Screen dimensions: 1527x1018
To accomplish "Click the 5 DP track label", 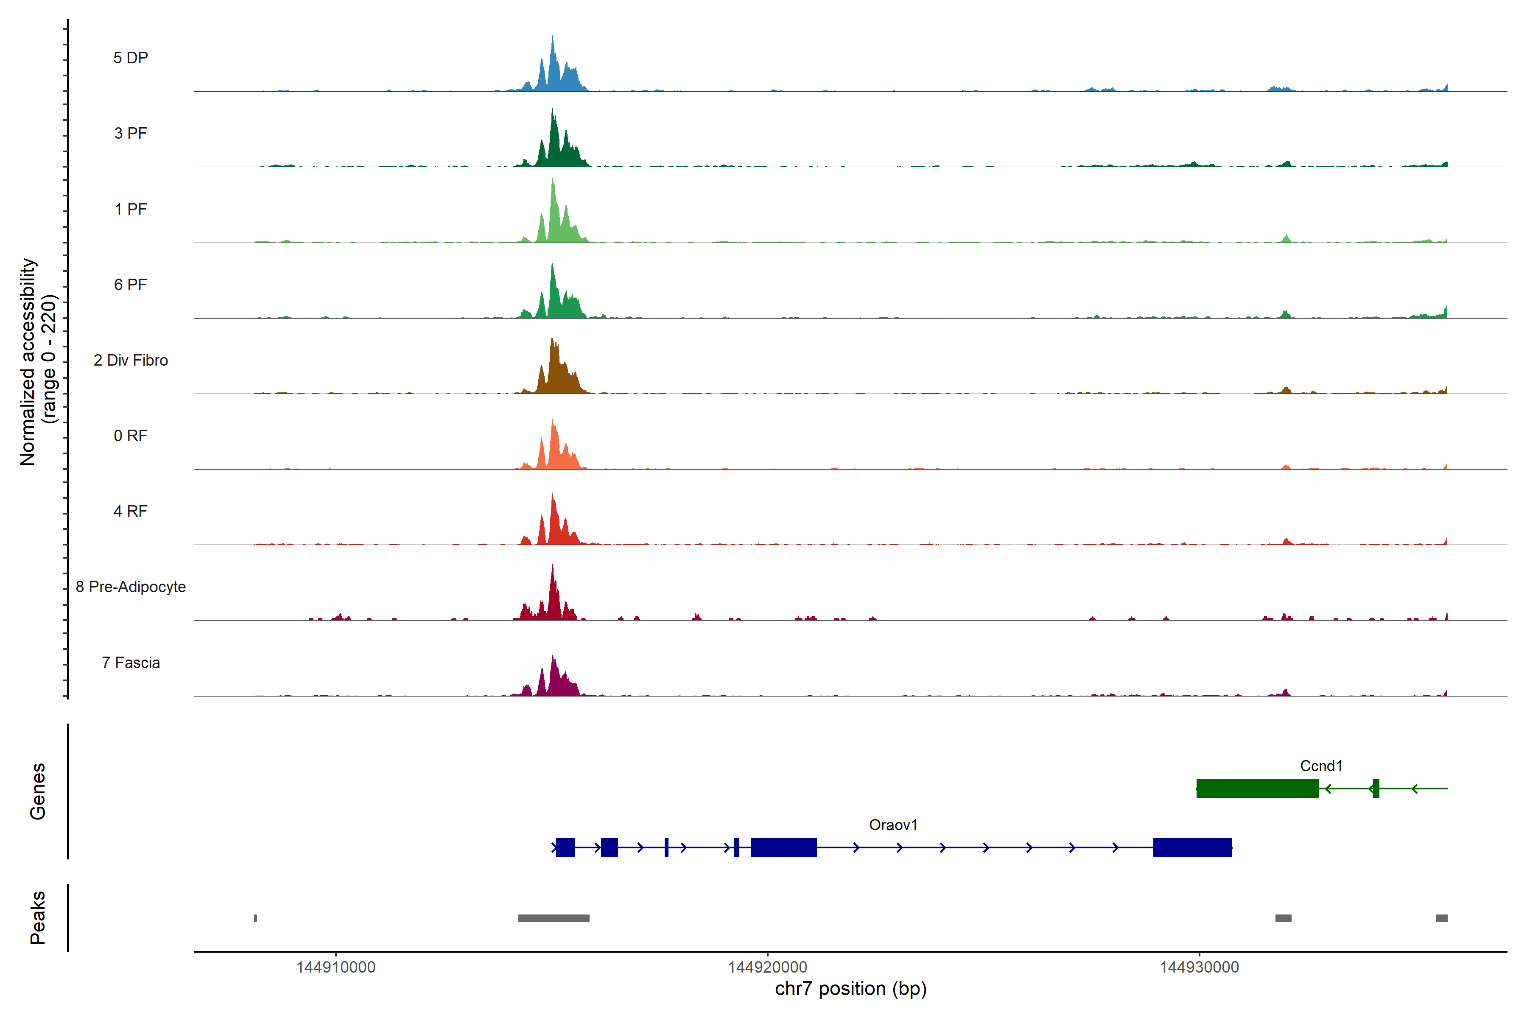I will pos(131,58).
